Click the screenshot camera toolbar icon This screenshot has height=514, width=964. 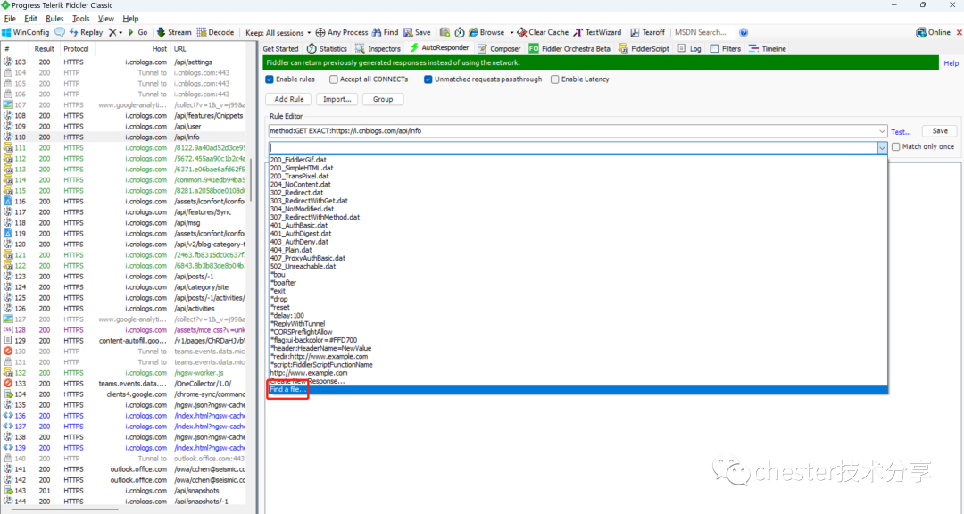point(445,33)
